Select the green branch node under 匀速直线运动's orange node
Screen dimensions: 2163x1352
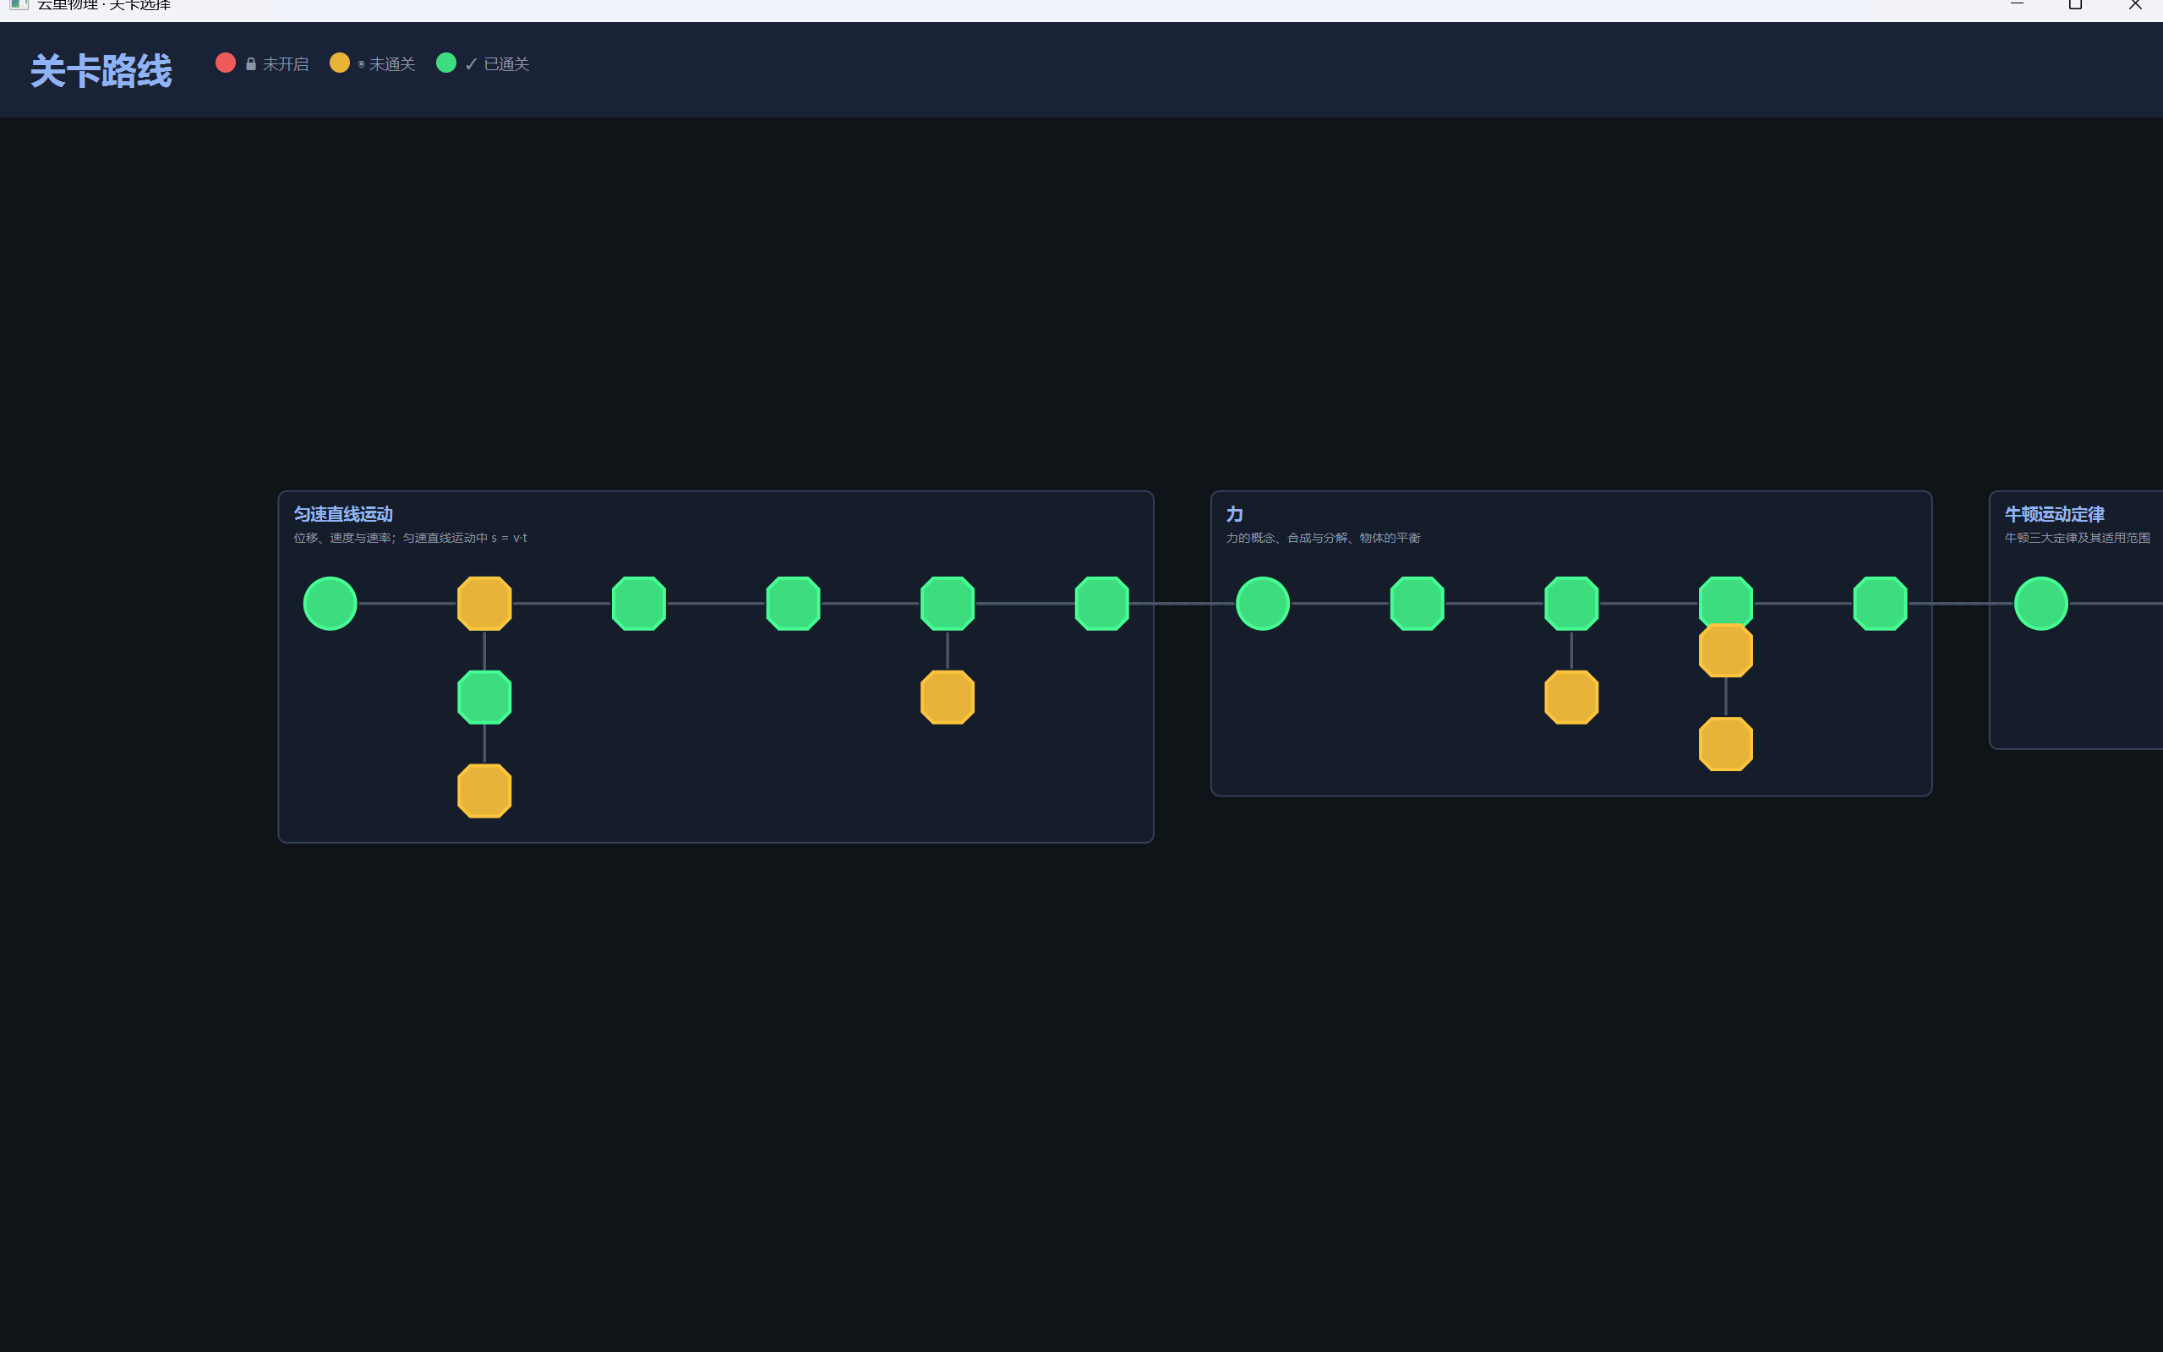pyautogui.click(x=484, y=698)
